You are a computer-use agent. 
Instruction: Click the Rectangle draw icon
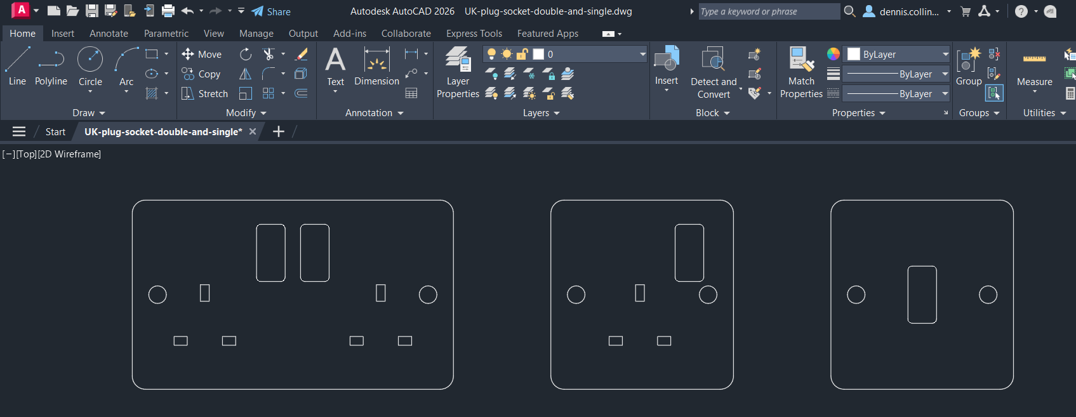[x=152, y=54]
